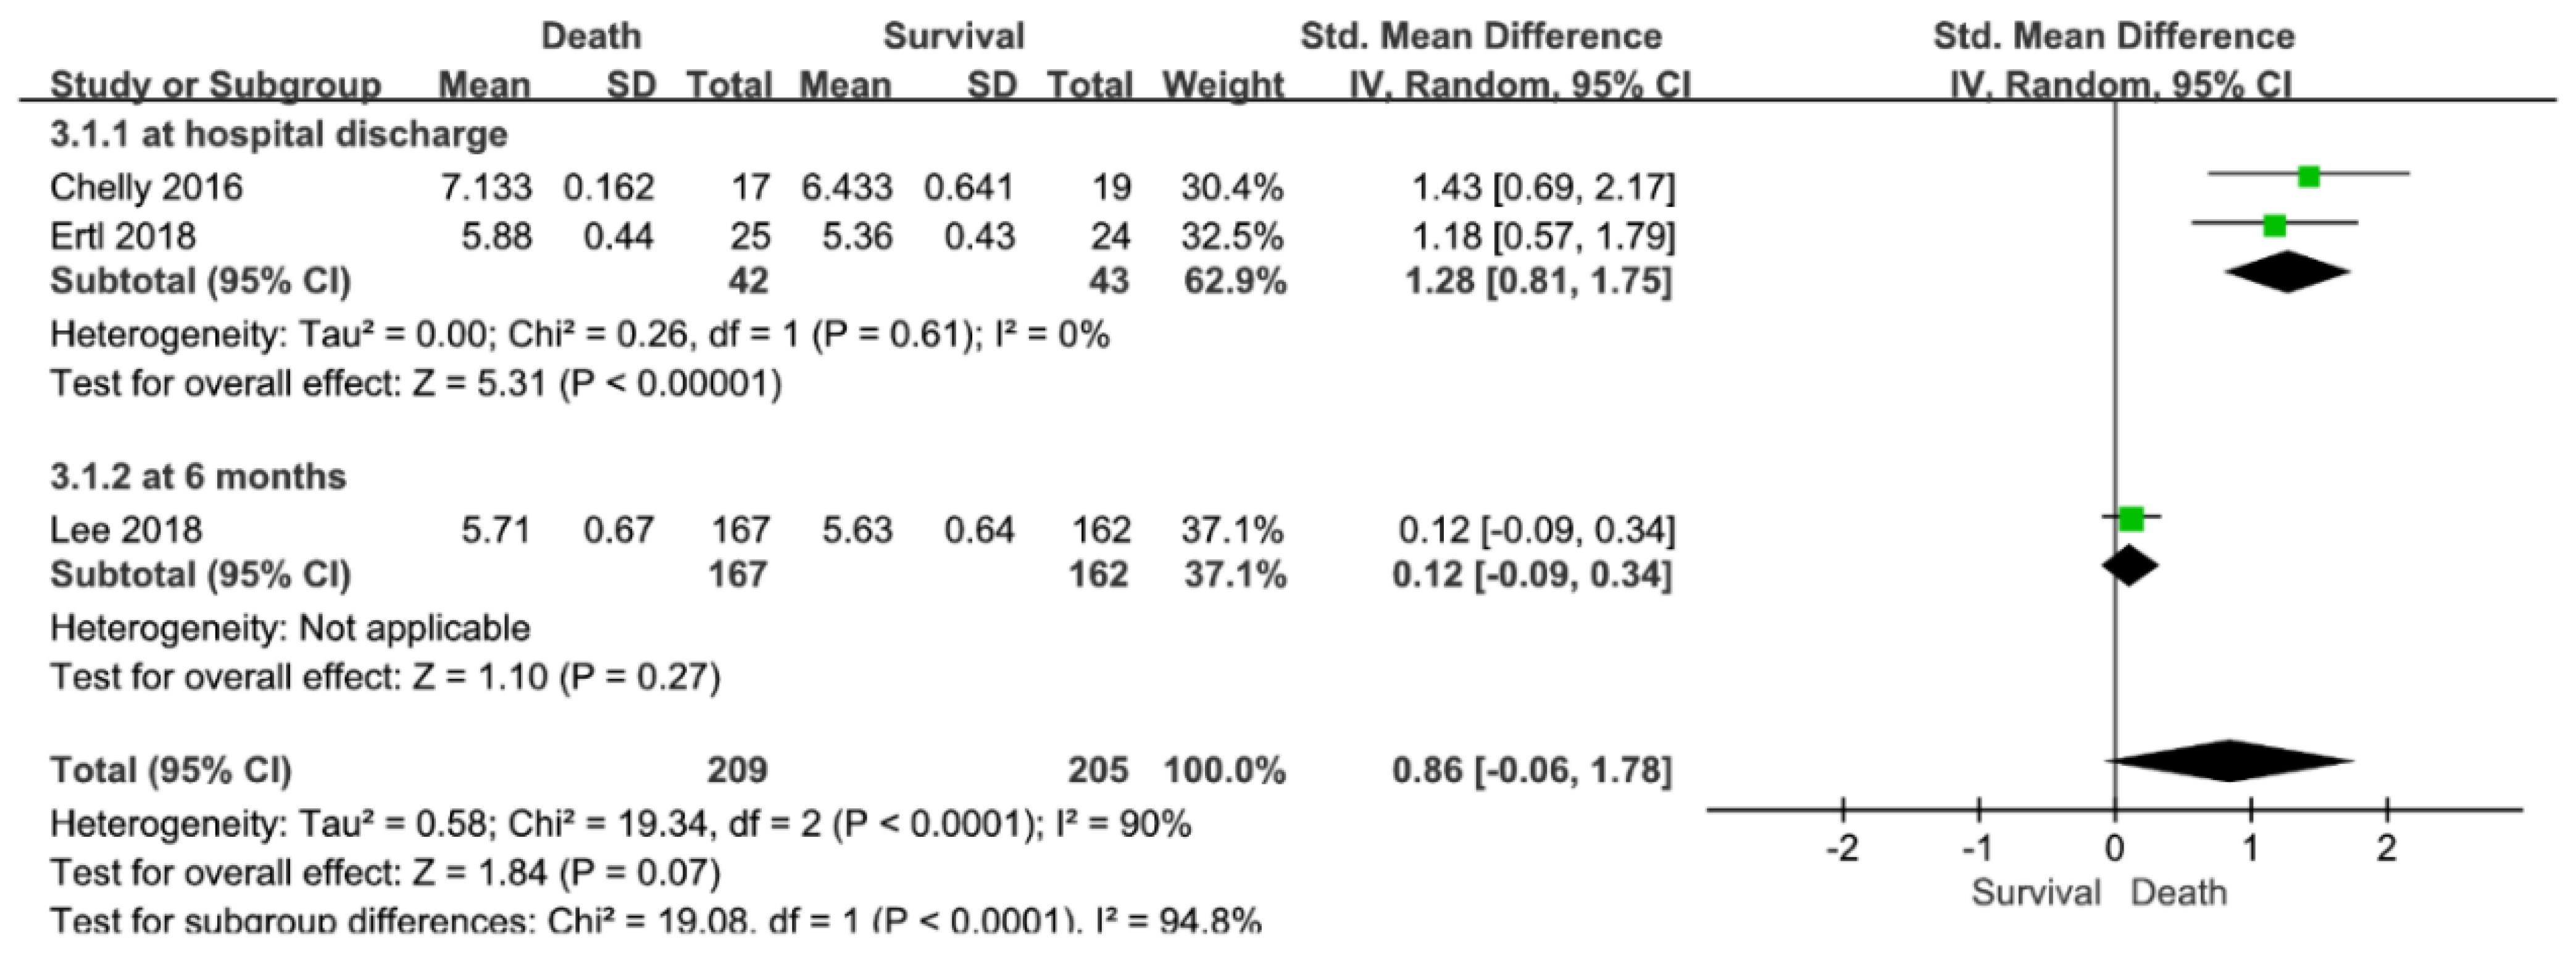
Task: Click the overall effect 0.86 [-0.06, 1.78] value
Action: 1532,770
